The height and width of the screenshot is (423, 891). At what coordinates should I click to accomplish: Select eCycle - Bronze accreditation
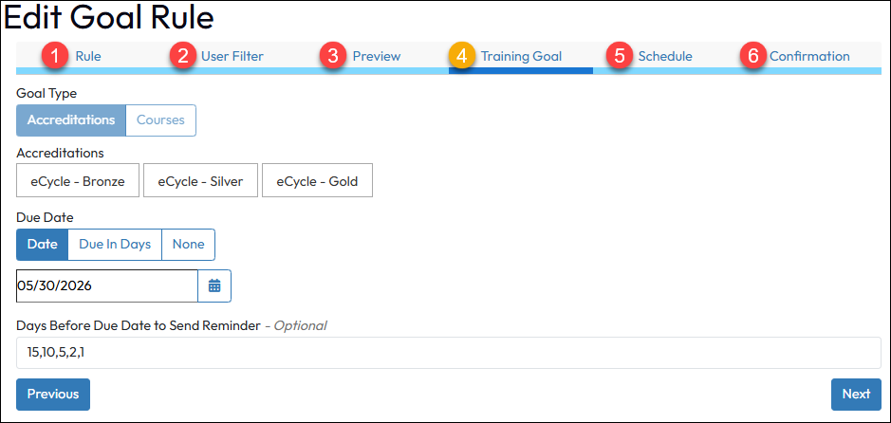[x=78, y=180]
